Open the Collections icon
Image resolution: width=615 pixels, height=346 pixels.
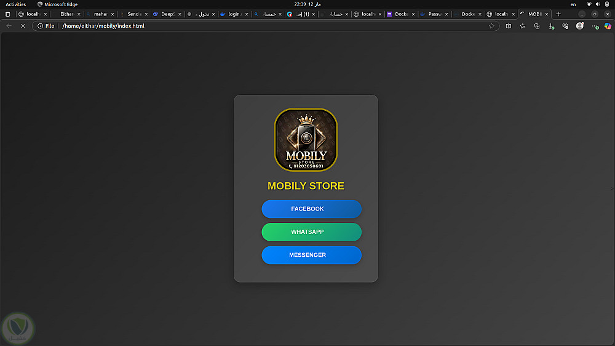(x=537, y=26)
